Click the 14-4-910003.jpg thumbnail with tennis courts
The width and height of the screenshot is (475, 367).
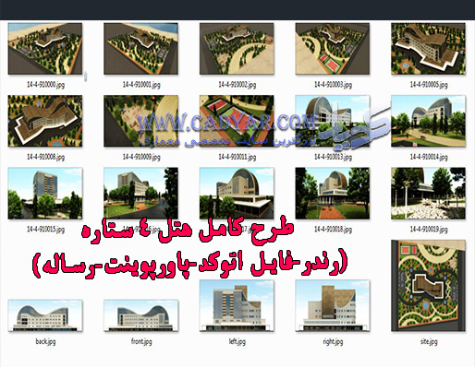click(x=333, y=49)
